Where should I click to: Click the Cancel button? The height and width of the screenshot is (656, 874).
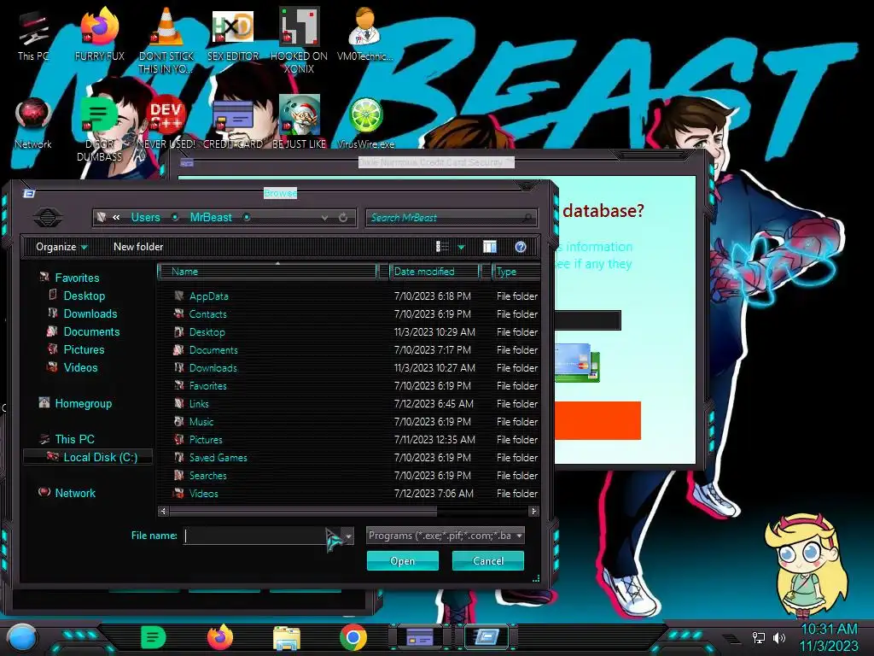click(x=487, y=560)
